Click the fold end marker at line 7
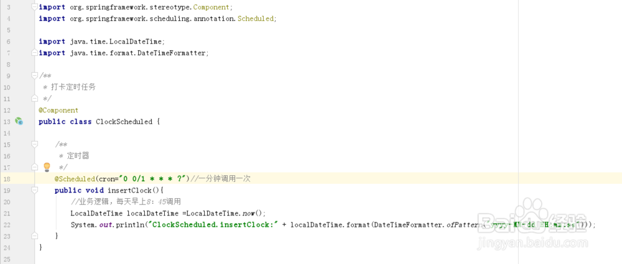This screenshot has height=264, width=622. (x=35, y=52)
